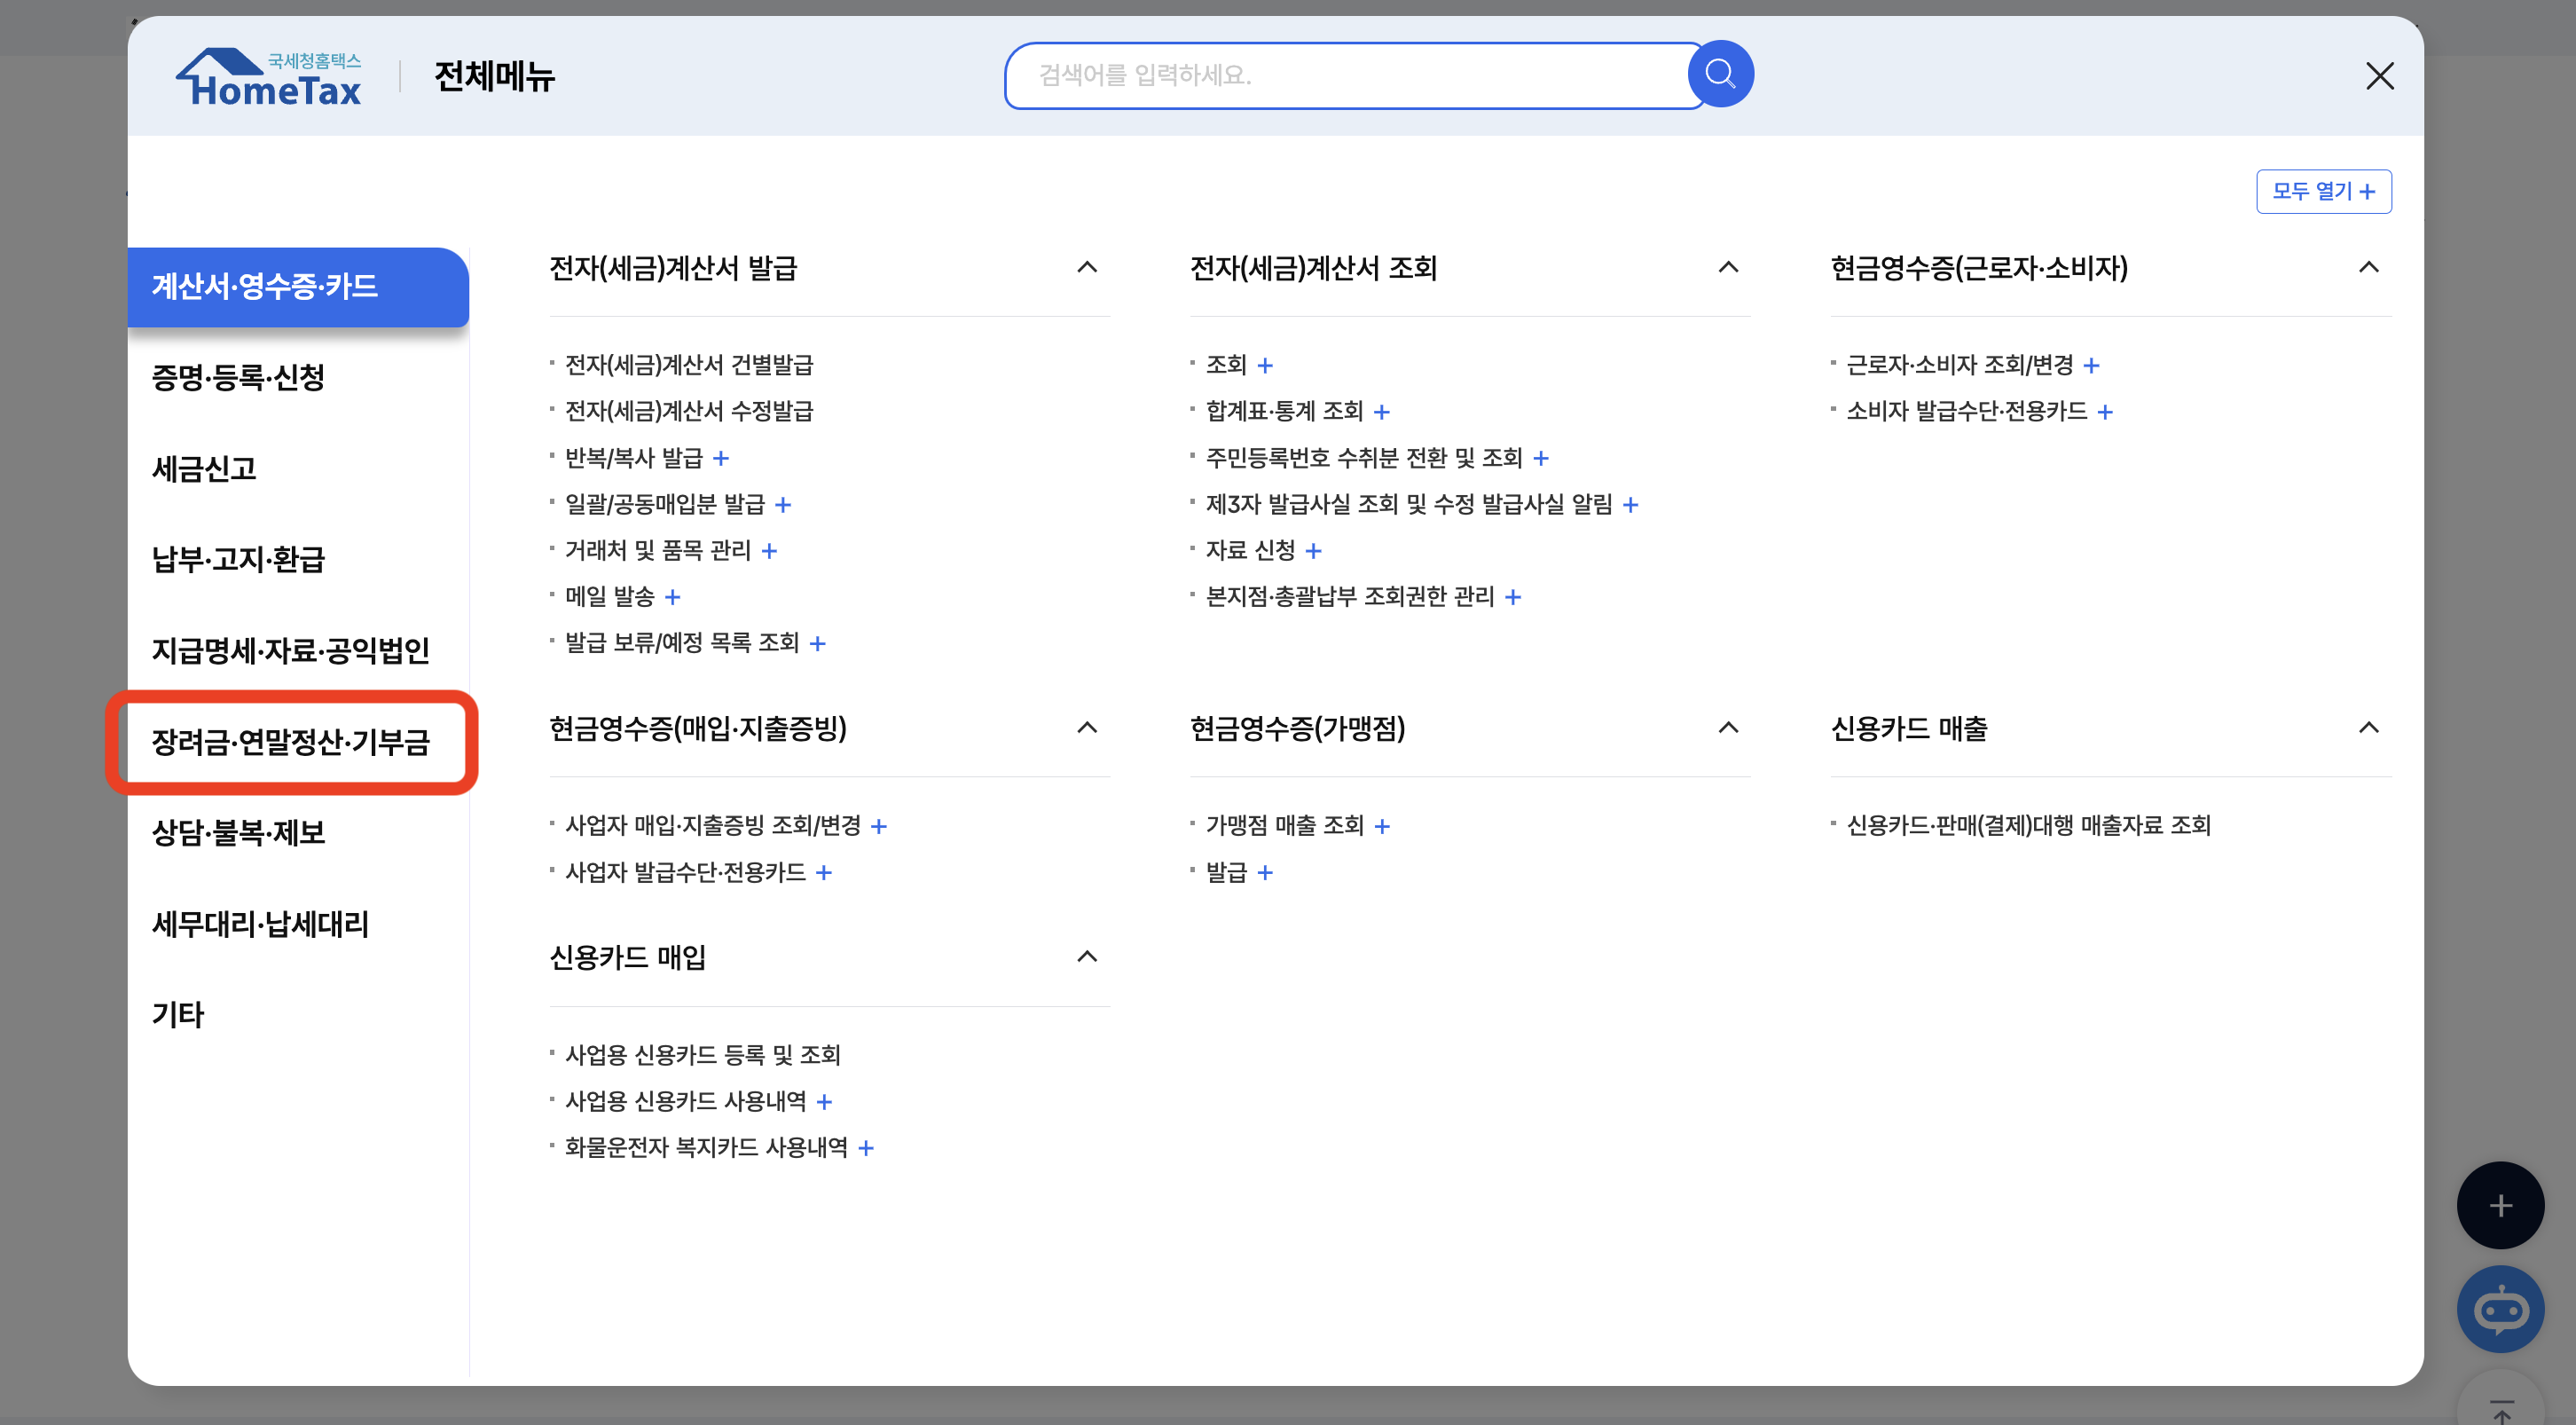The width and height of the screenshot is (2576, 1425).
Task: Collapse 현금영수증(근로자·소비자) section chevron
Action: [x=2368, y=267]
